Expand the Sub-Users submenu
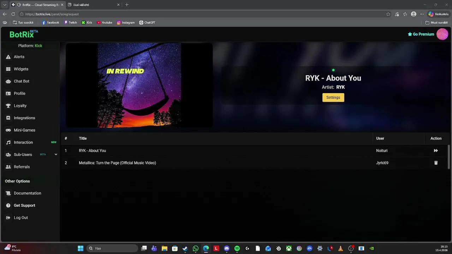The image size is (452, 254). (56, 155)
